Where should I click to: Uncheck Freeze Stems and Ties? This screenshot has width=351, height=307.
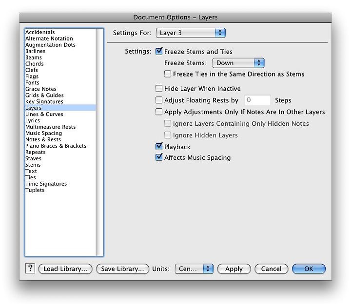[x=159, y=52]
